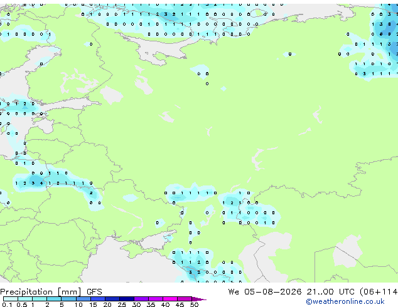
Task: Click the 5–10 mm legend color segment
Action: click(x=69, y=299)
